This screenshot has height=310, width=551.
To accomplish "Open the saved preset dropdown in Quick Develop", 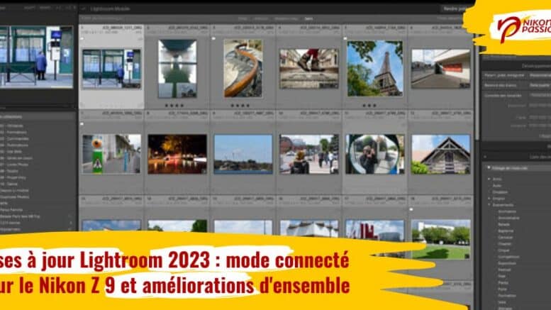I will [x=540, y=75].
